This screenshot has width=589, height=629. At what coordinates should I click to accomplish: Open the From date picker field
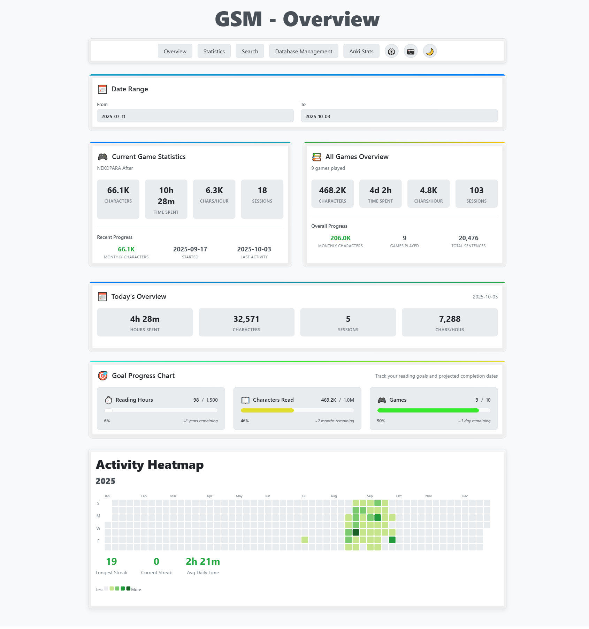click(195, 116)
